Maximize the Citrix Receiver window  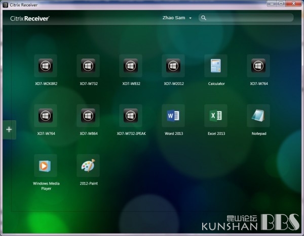(x=281, y=4)
